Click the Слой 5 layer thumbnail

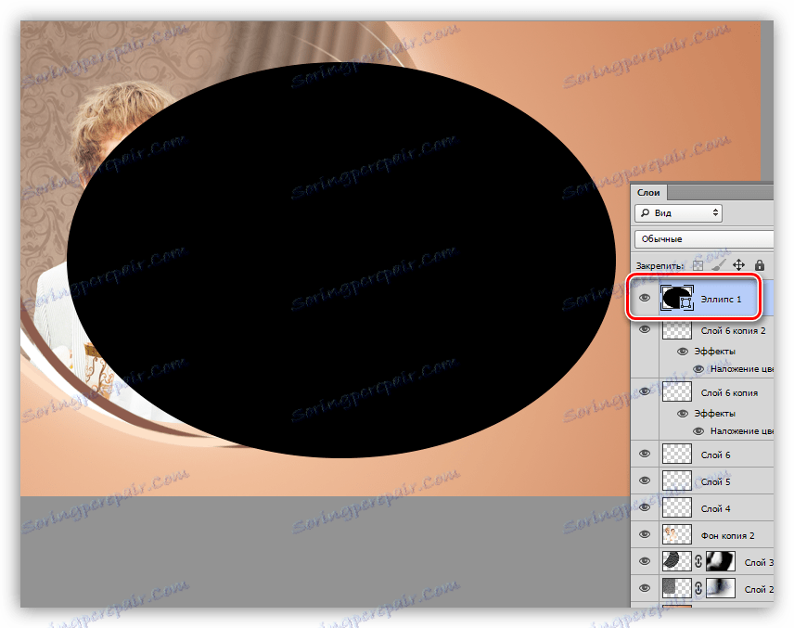(677, 481)
